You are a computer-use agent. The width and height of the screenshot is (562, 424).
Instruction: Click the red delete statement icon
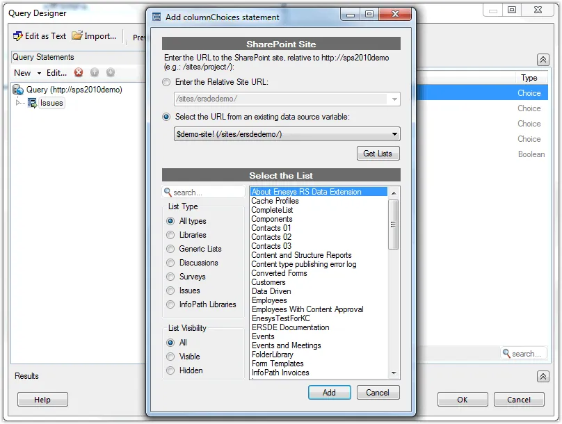pos(79,73)
